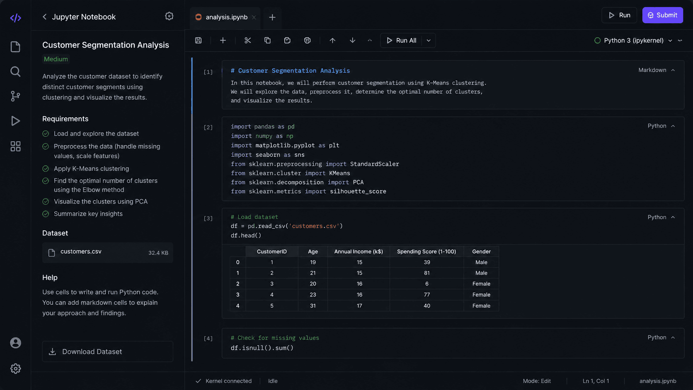Click the Download Dataset button
The image size is (693, 390).
click(x=108, y=351)
